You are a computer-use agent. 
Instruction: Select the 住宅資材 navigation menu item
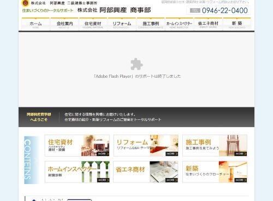point(93,24)
